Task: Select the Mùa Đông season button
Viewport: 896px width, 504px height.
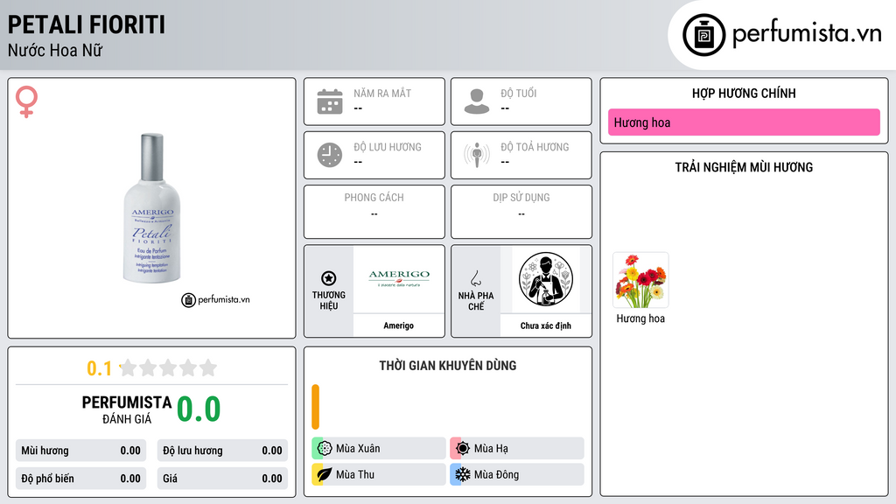Action: tap(517, 474)
